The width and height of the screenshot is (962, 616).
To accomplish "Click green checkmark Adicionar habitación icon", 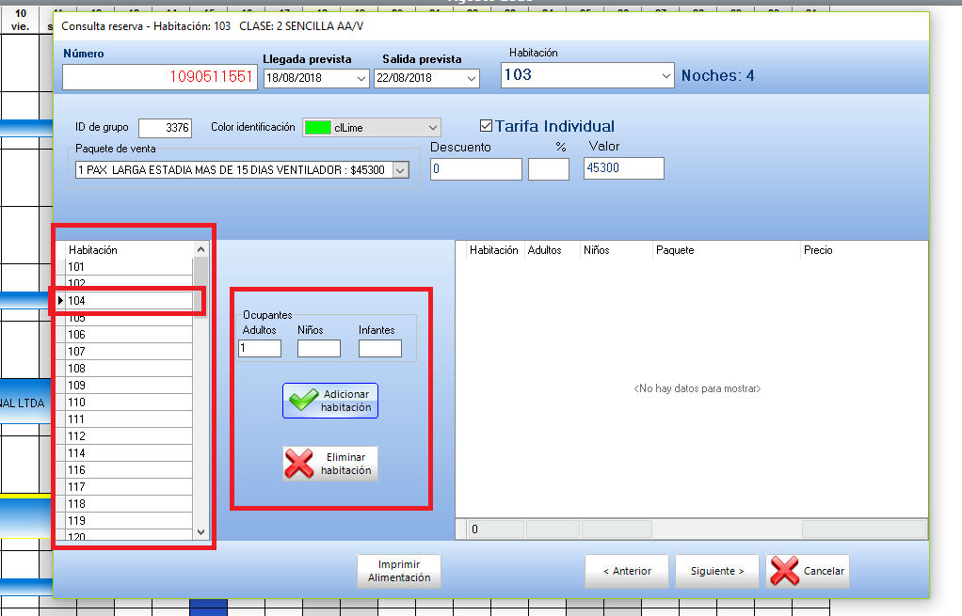I will pyautogui.click(x=303, y=401).
